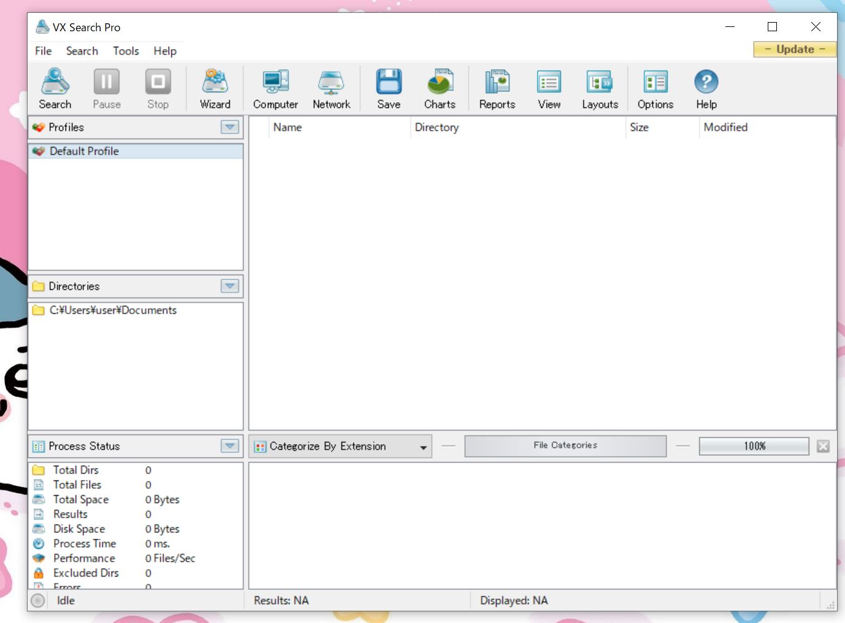845x623 pixels.
Task: Click the Help question mark icon
Action: click(x=706, y=81)
